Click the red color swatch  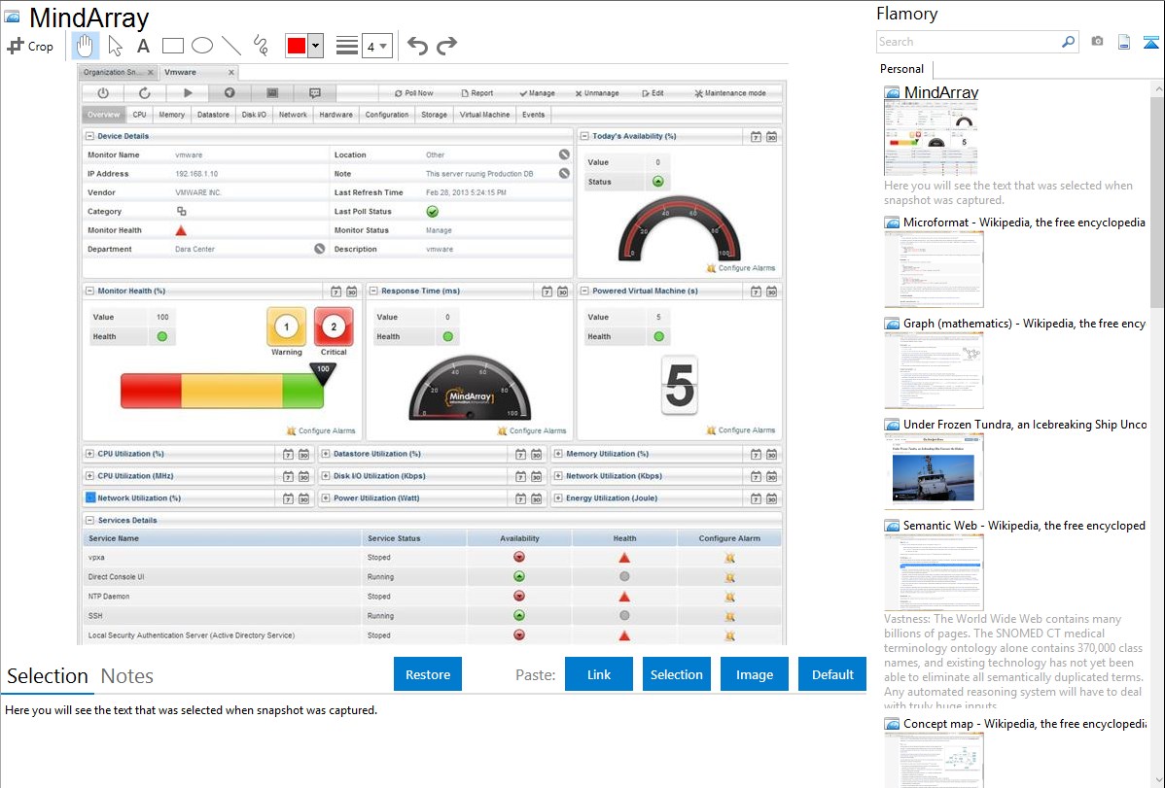pyautogui.click(x=297, y=46)
